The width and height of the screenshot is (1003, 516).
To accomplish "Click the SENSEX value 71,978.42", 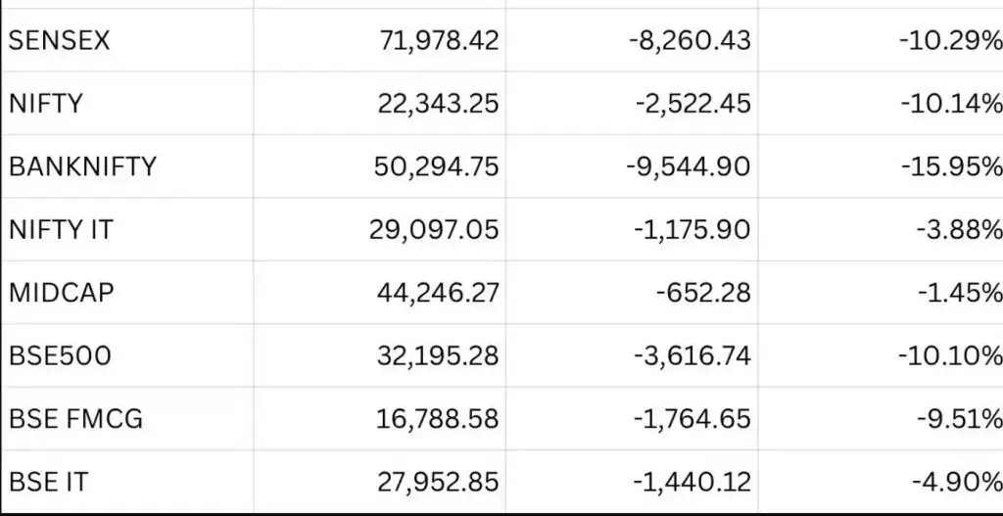I will click(x=438, y=41).
